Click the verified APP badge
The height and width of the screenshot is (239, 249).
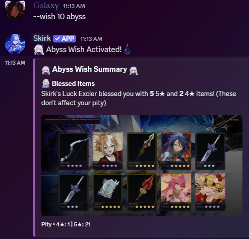click(65, 39)
